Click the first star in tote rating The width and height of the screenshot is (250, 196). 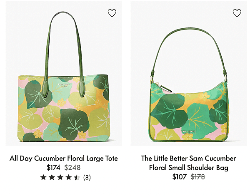click(x=43, y=177)
